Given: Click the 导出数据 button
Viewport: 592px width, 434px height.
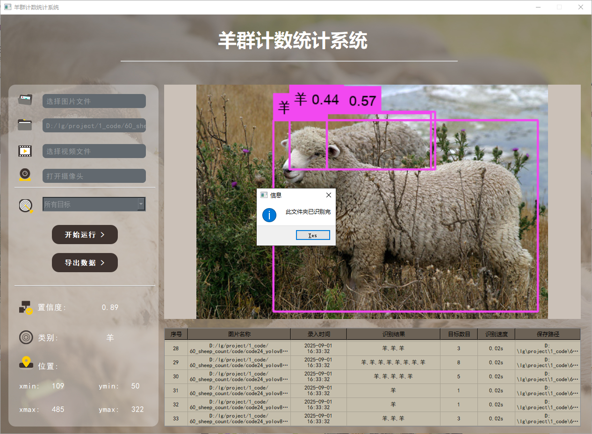Looking at the screenshot, I should (x=85, y=263).
